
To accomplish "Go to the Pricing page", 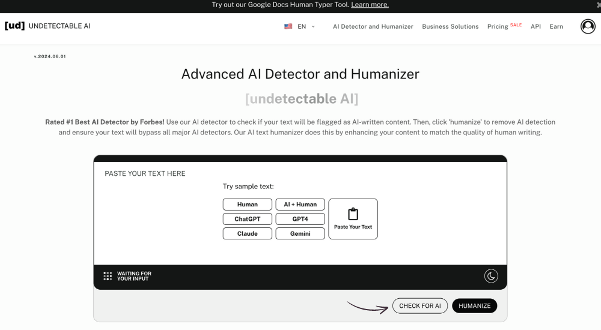I will coord(498,26).
